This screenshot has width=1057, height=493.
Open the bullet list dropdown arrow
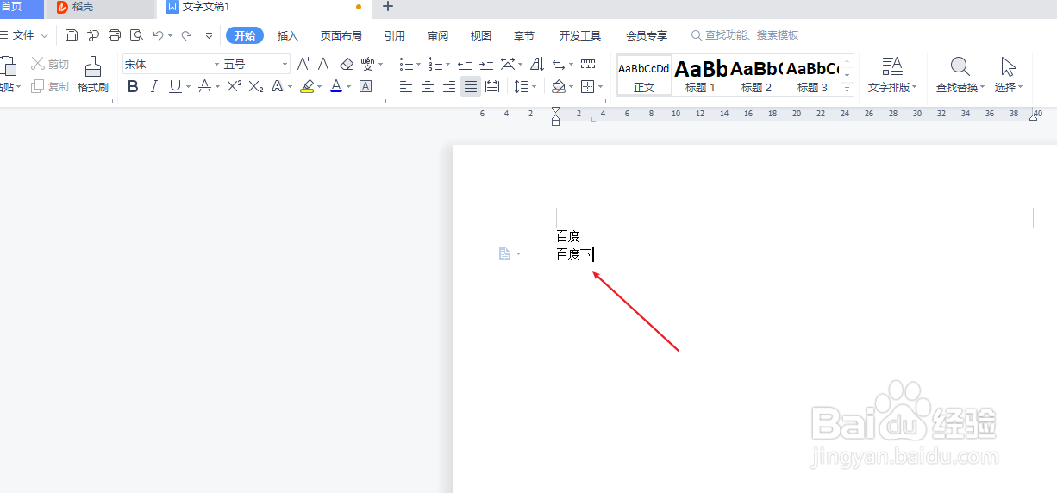point(419,65)
